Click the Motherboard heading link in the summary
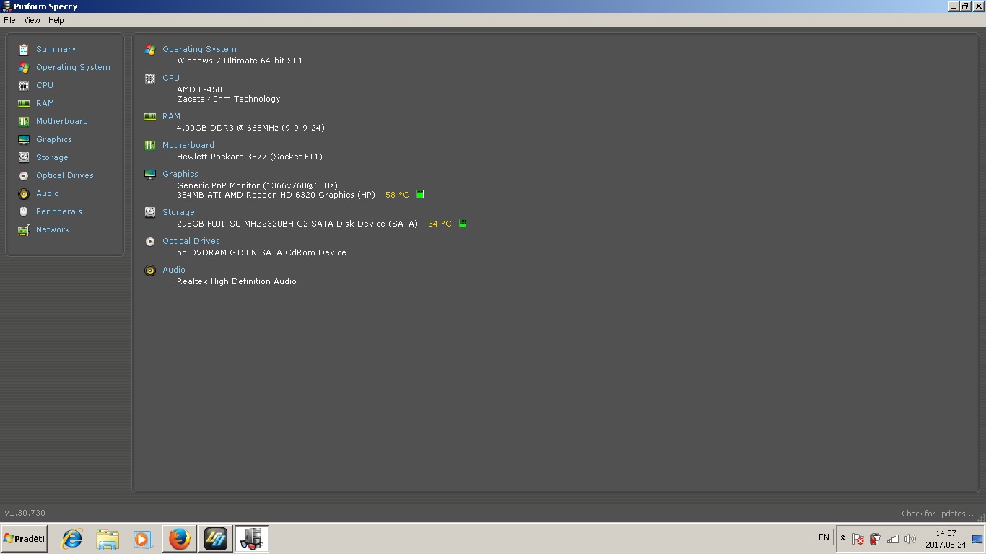986x554 pixels. click(188, 145)
